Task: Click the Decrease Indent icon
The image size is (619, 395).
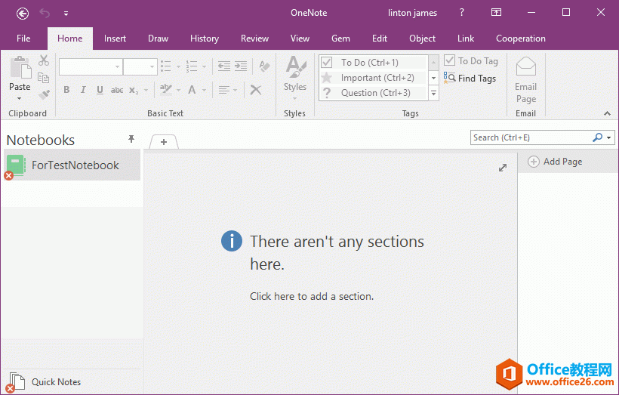Action: coord(224,66)
